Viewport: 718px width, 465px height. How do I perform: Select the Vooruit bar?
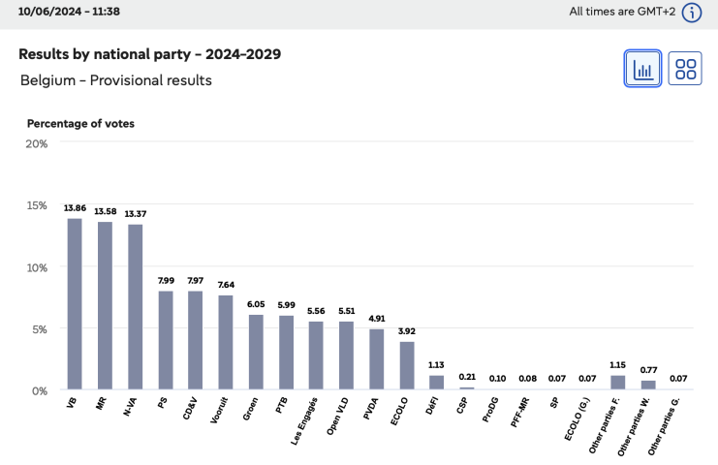pyautogui.click(x=225, y=343)
